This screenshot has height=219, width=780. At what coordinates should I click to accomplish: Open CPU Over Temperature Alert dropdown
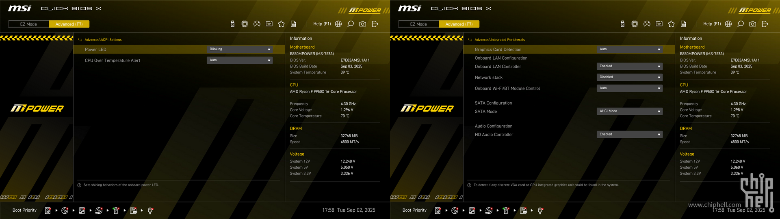pos(240,60)
